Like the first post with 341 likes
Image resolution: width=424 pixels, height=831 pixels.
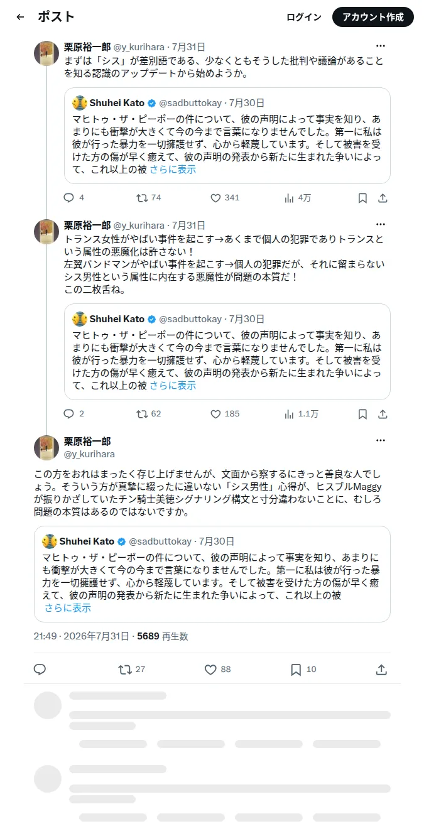click(215, 198)
